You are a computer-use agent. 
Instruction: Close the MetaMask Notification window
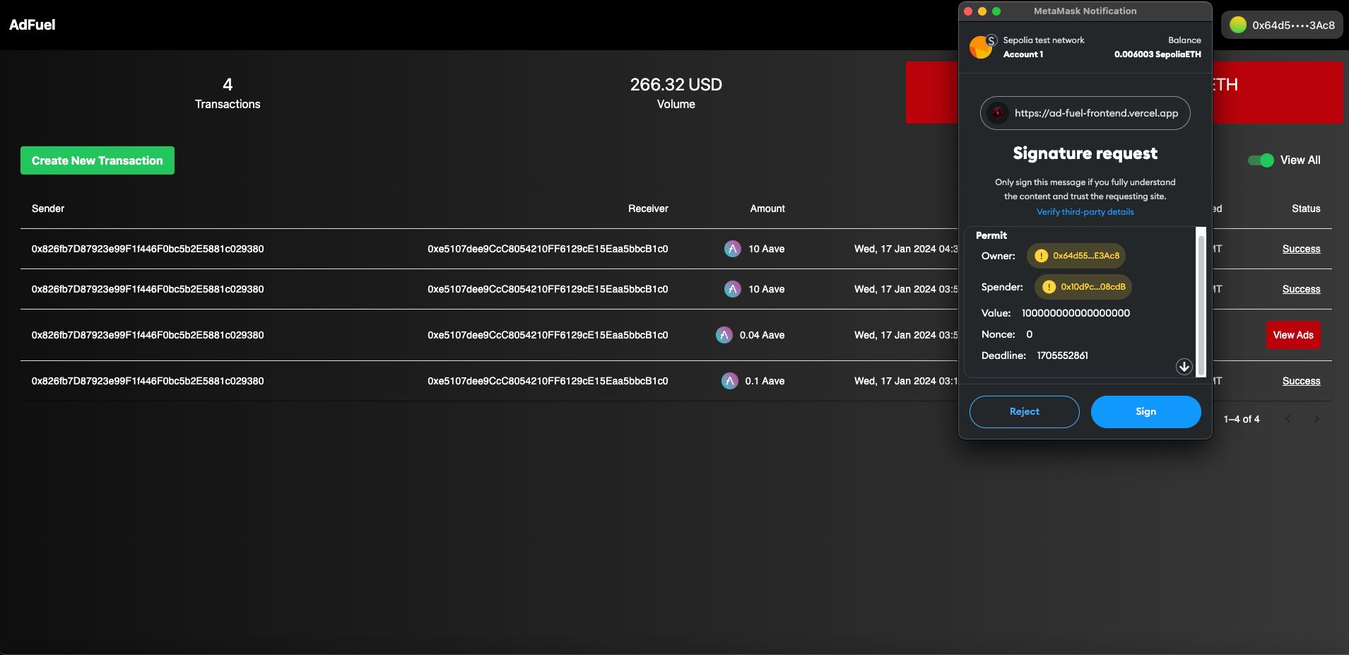coord(968,11)
